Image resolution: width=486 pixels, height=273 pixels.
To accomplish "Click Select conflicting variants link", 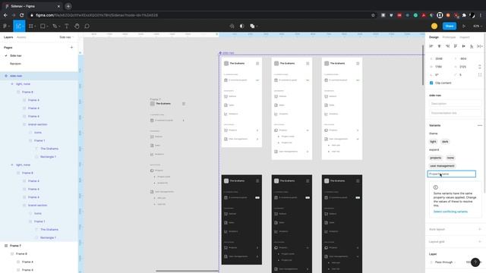I will pyautogui.click(x=450, y=212).
